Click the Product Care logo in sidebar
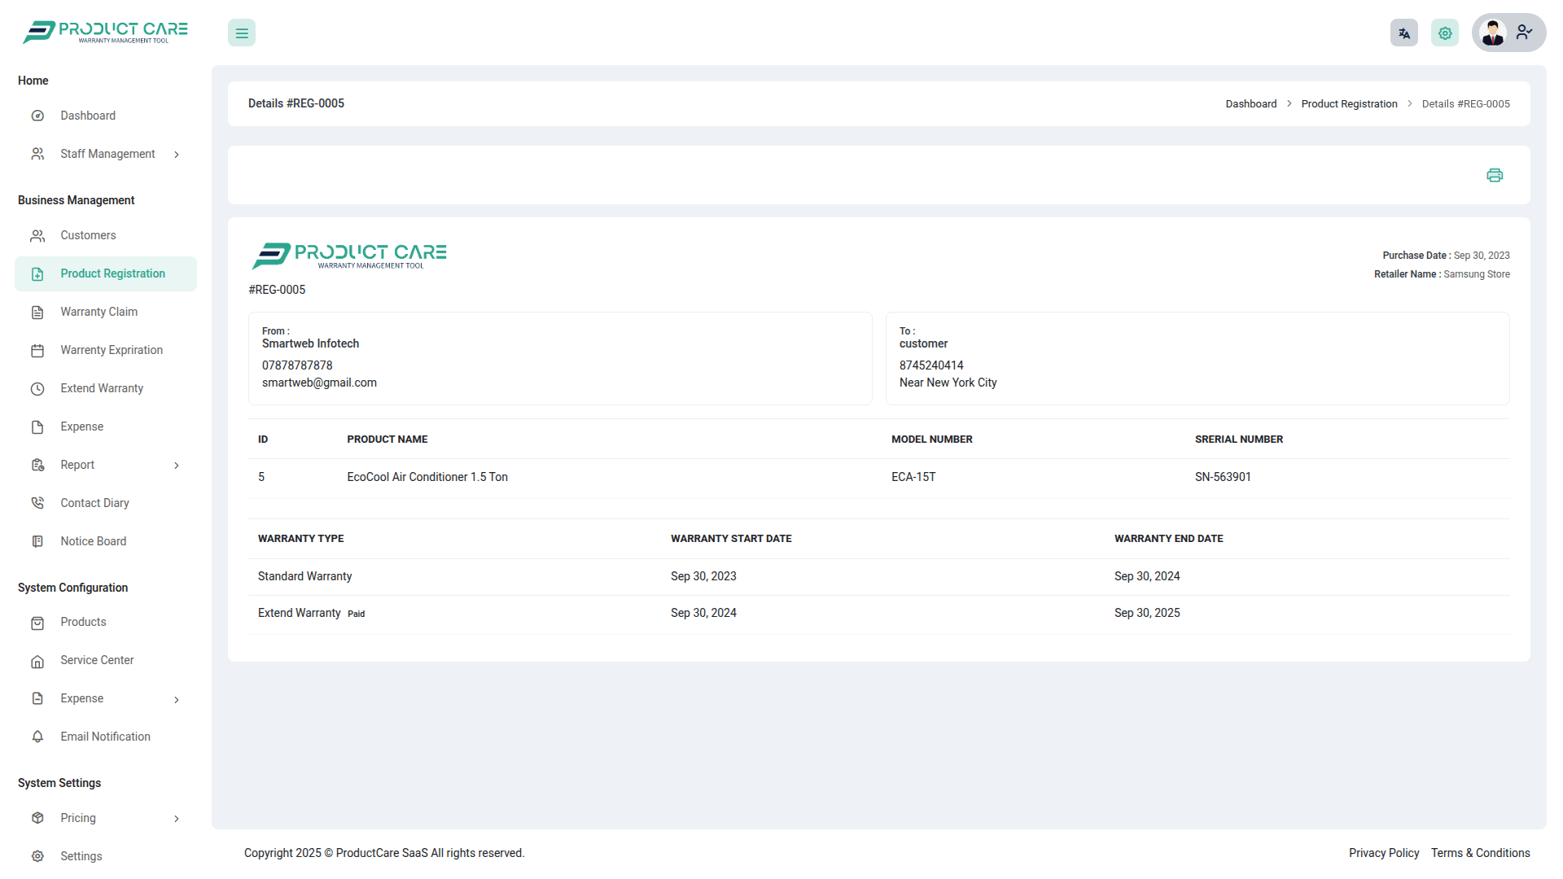The height and width of the screenshot is (879, 1563). 105,32
